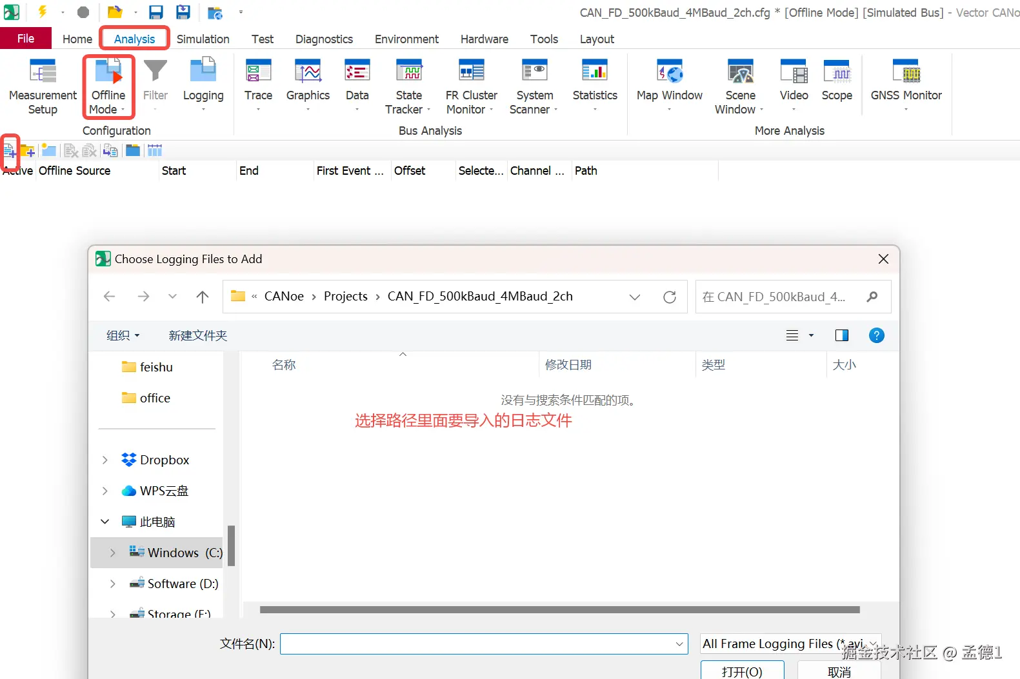Open the file type filter combo box
This screenshot has height=679, width=1020.
point(790,644)
